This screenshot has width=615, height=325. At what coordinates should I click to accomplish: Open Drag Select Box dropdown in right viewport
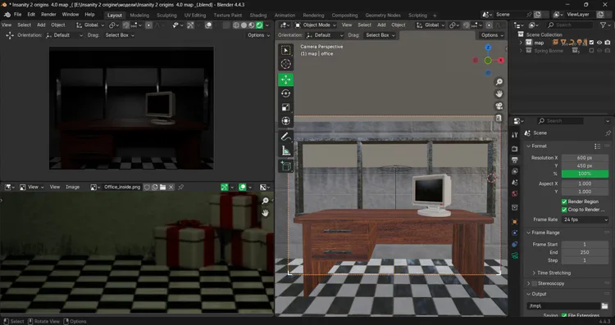tap(380, 35)
